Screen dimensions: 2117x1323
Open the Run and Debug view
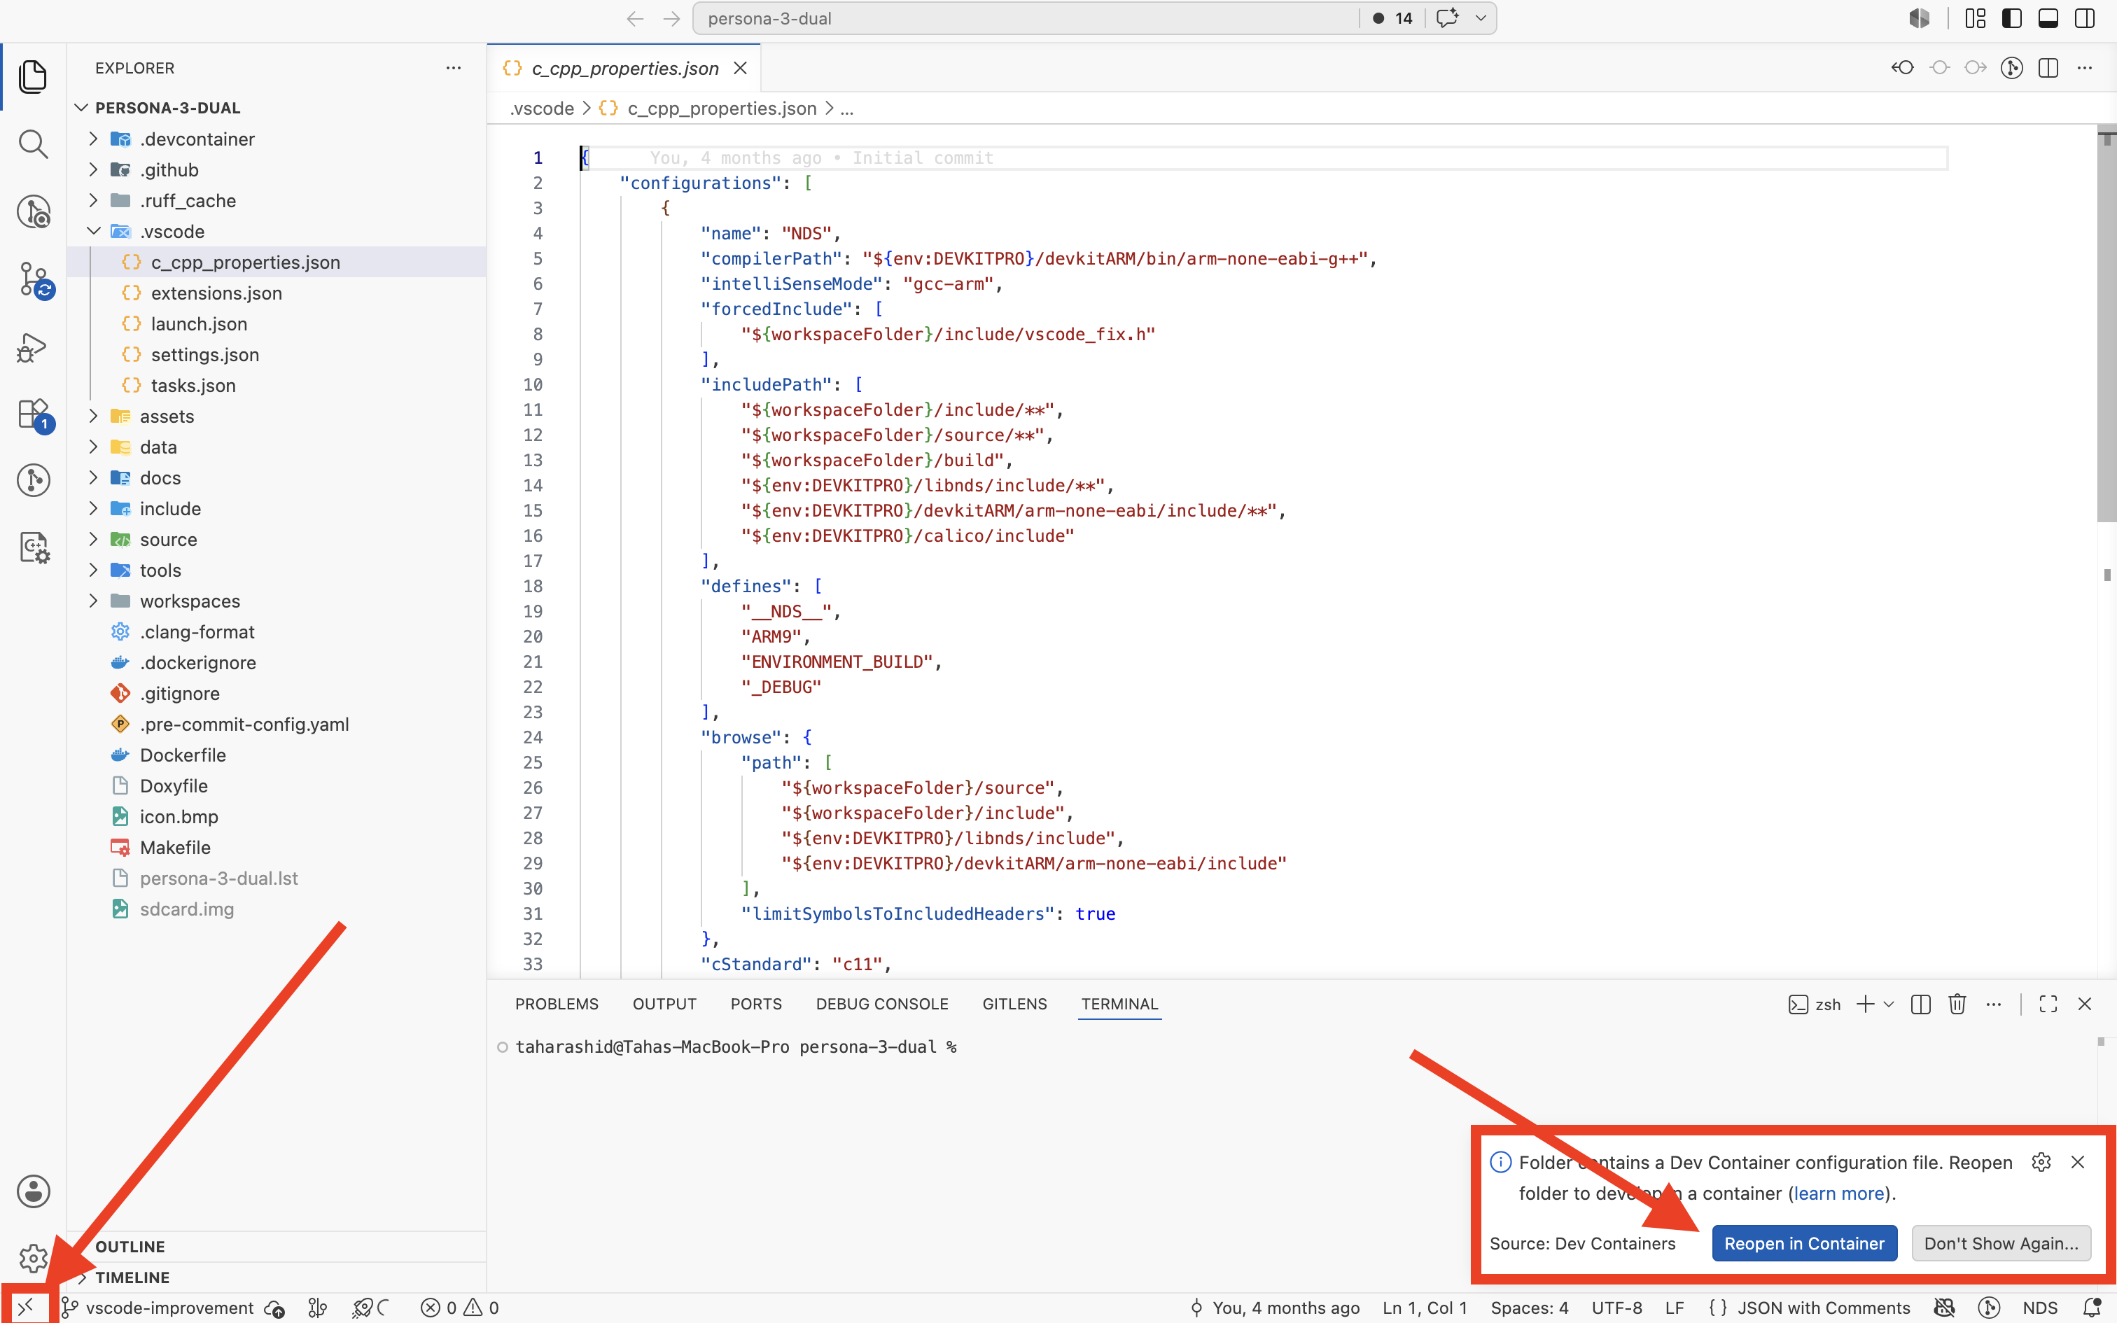[33, 347]
